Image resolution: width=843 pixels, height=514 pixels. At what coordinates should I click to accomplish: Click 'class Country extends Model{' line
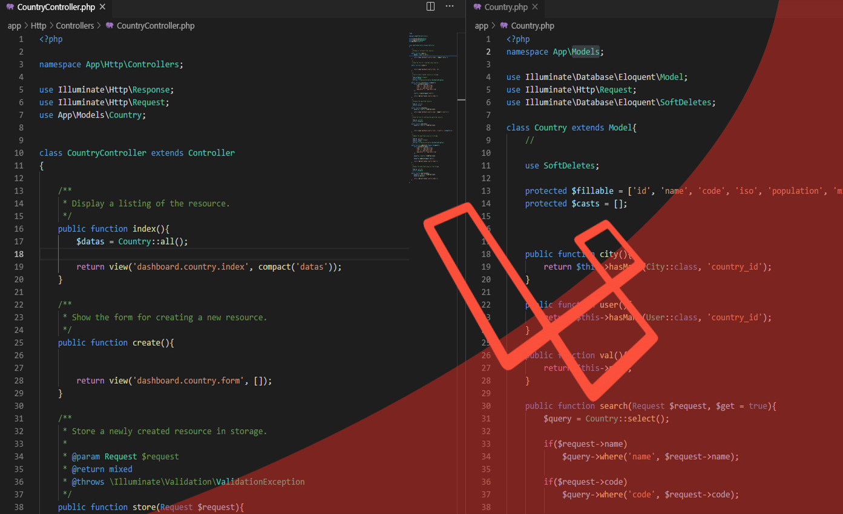tap(571, 128)
